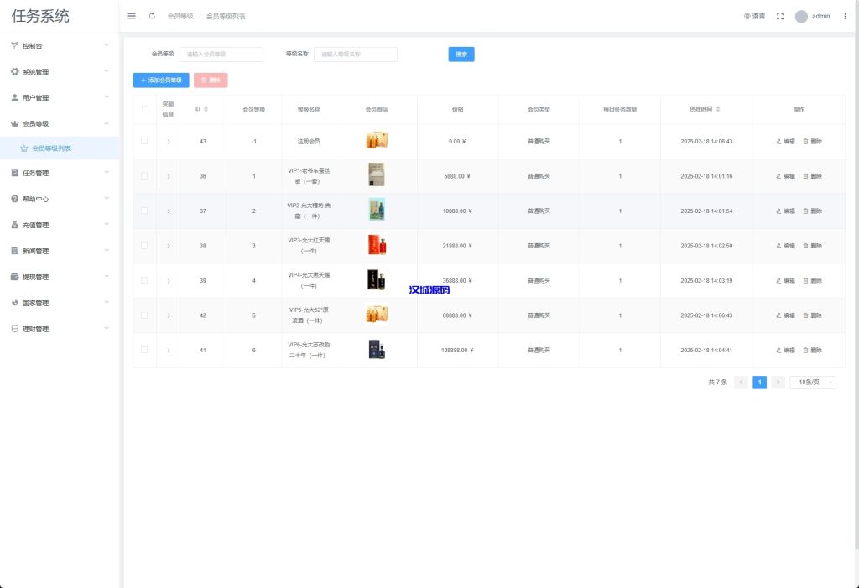Click the hamburger menu collapse icon
The height and width of the screenshot is (588, 859).
131,16
